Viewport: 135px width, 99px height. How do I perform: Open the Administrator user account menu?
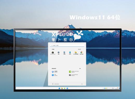(x=56, y=84)
